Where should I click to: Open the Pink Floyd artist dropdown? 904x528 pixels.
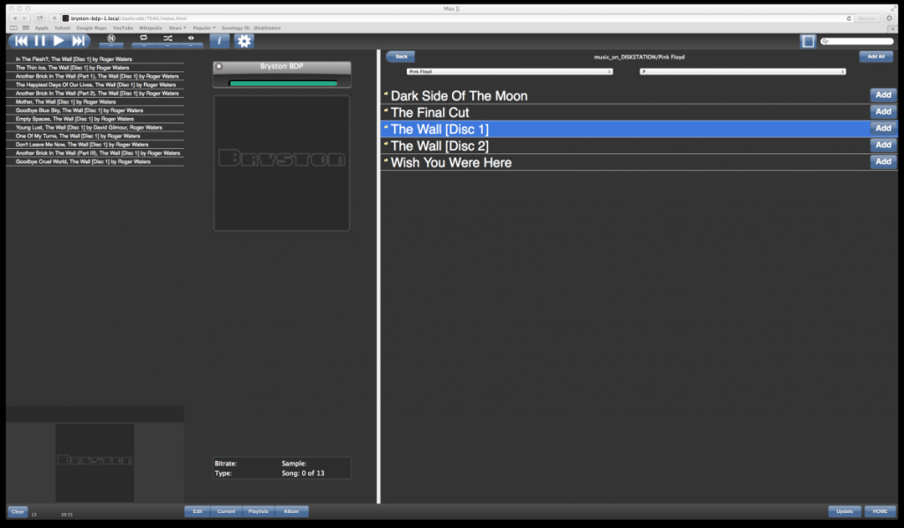[509, 71]
